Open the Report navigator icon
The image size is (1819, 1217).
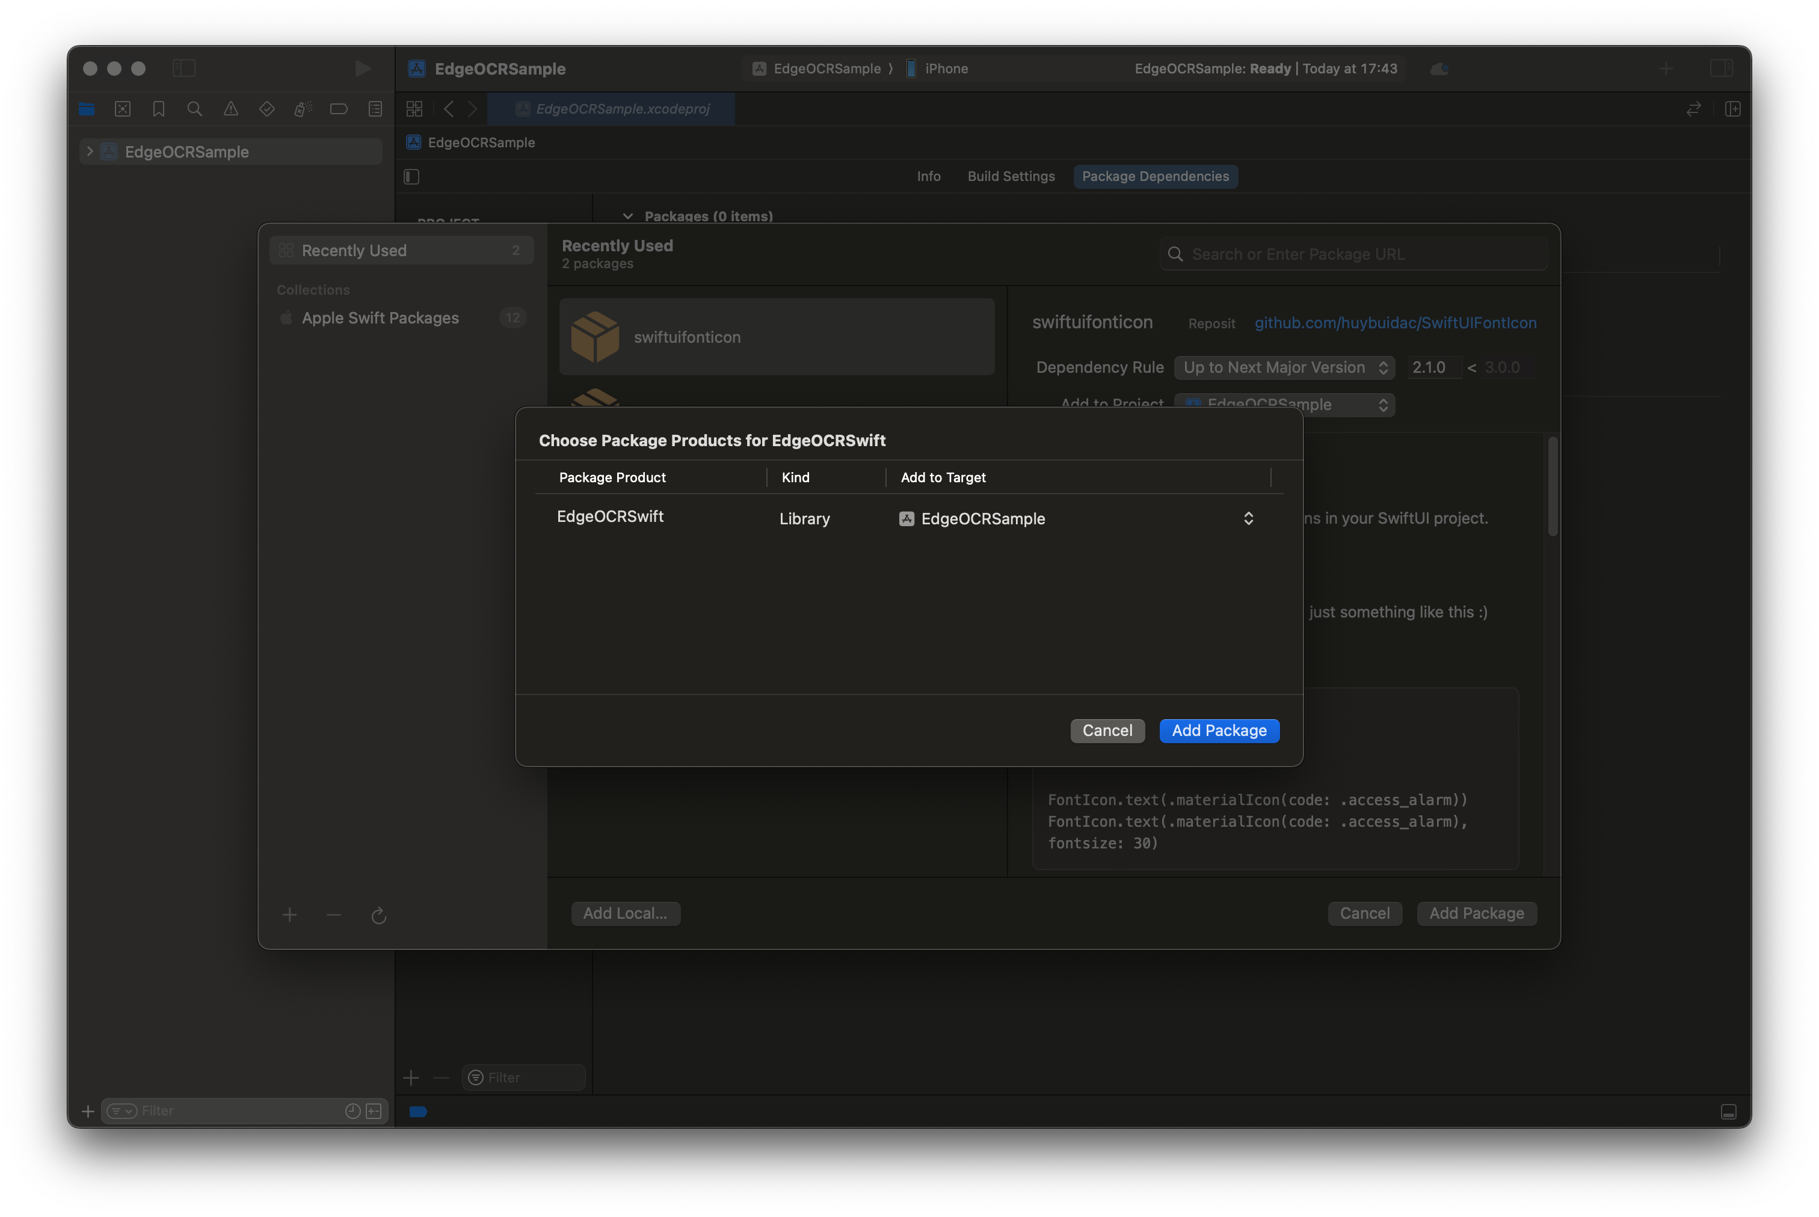pyautogui.click(x=375, y=109)
